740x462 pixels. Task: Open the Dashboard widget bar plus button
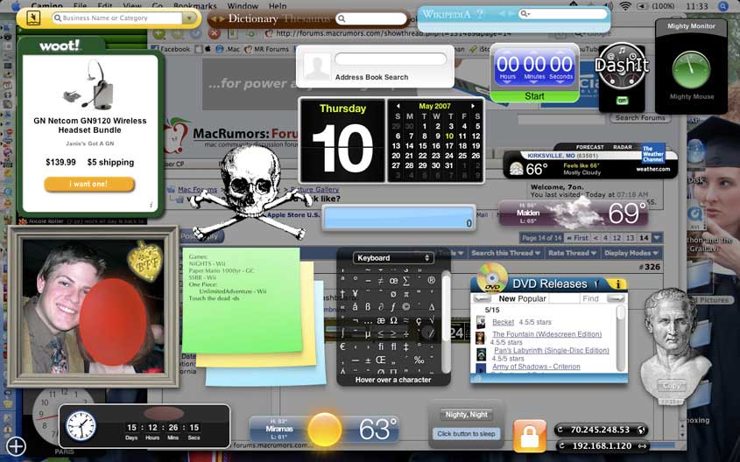pyautogui.click(x=16, y=446)
